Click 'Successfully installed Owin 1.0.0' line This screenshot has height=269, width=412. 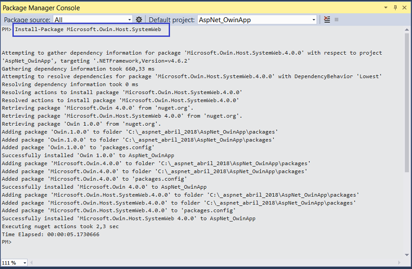coord(88,155)
